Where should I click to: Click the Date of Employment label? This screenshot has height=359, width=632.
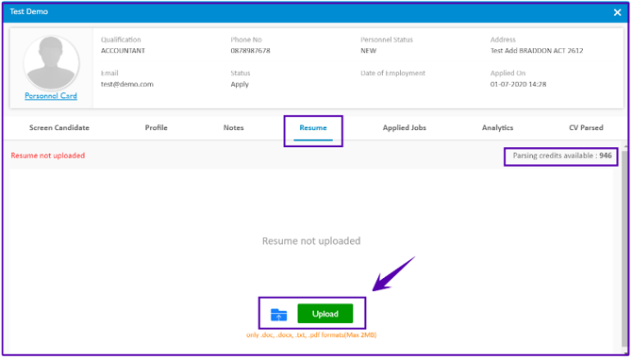point(392,73)
